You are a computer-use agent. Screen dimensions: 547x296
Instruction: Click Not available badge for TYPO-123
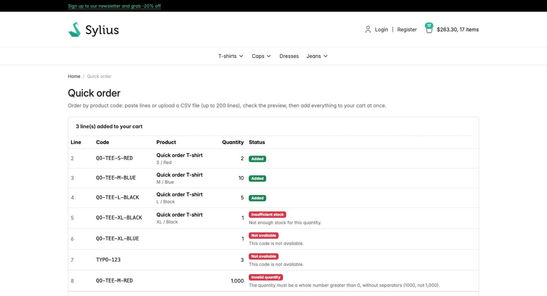(x=264, y=256)
